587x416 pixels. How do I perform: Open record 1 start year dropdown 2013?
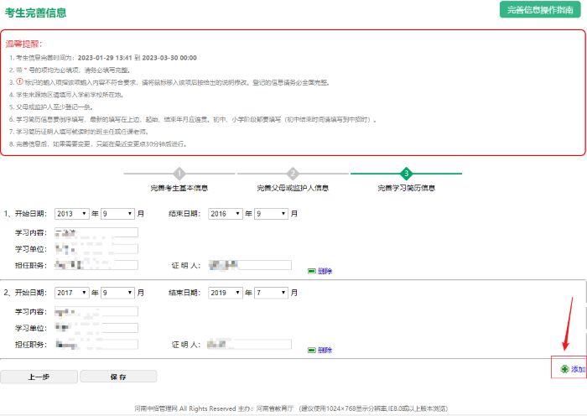pyautogui.click(x=72, y=213)
